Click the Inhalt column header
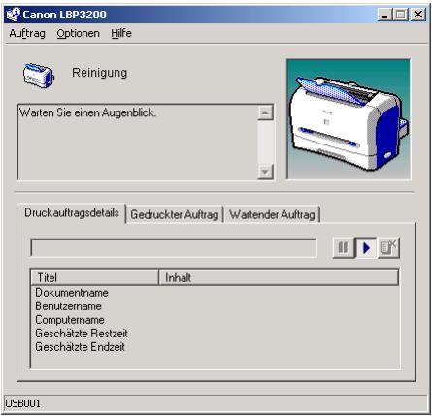This screenshot has width=432, height=416. click(x=279, y=277)
